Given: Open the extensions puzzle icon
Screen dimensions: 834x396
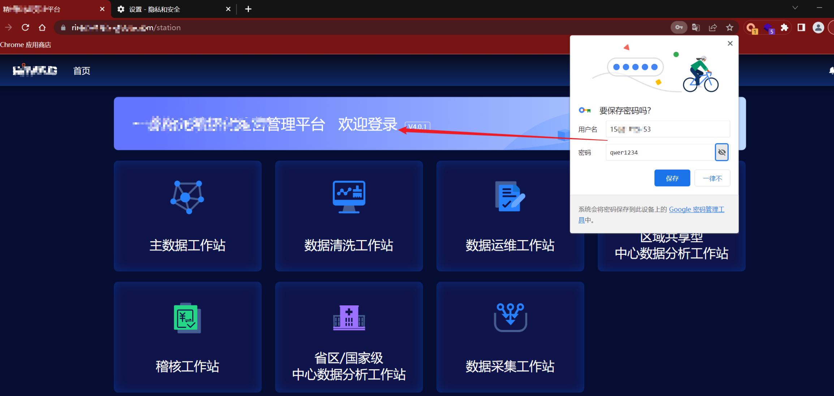Looking at the screenshot, I should pyautogui.click(x=784, y=27).
